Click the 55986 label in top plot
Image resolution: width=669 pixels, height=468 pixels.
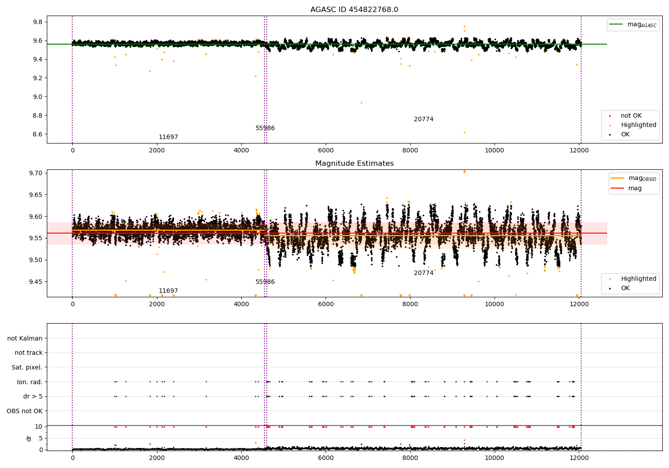tap(265, 128)
